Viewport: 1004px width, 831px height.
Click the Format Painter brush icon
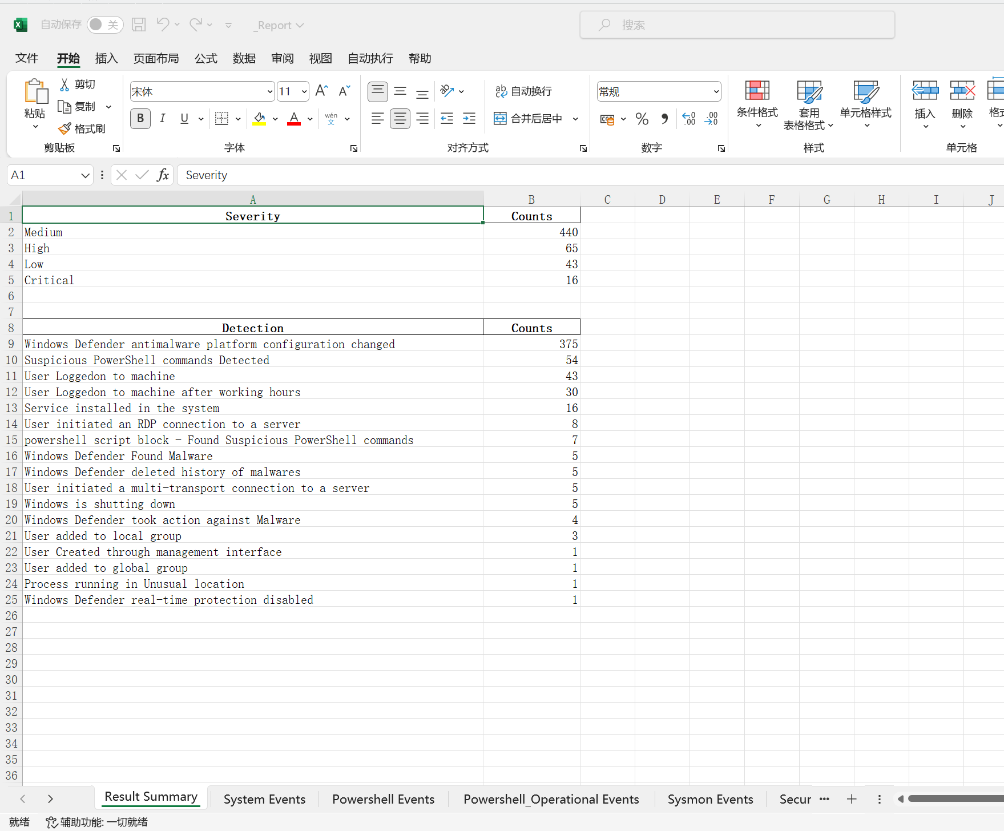pyautogui.click(x=65, y=128)
